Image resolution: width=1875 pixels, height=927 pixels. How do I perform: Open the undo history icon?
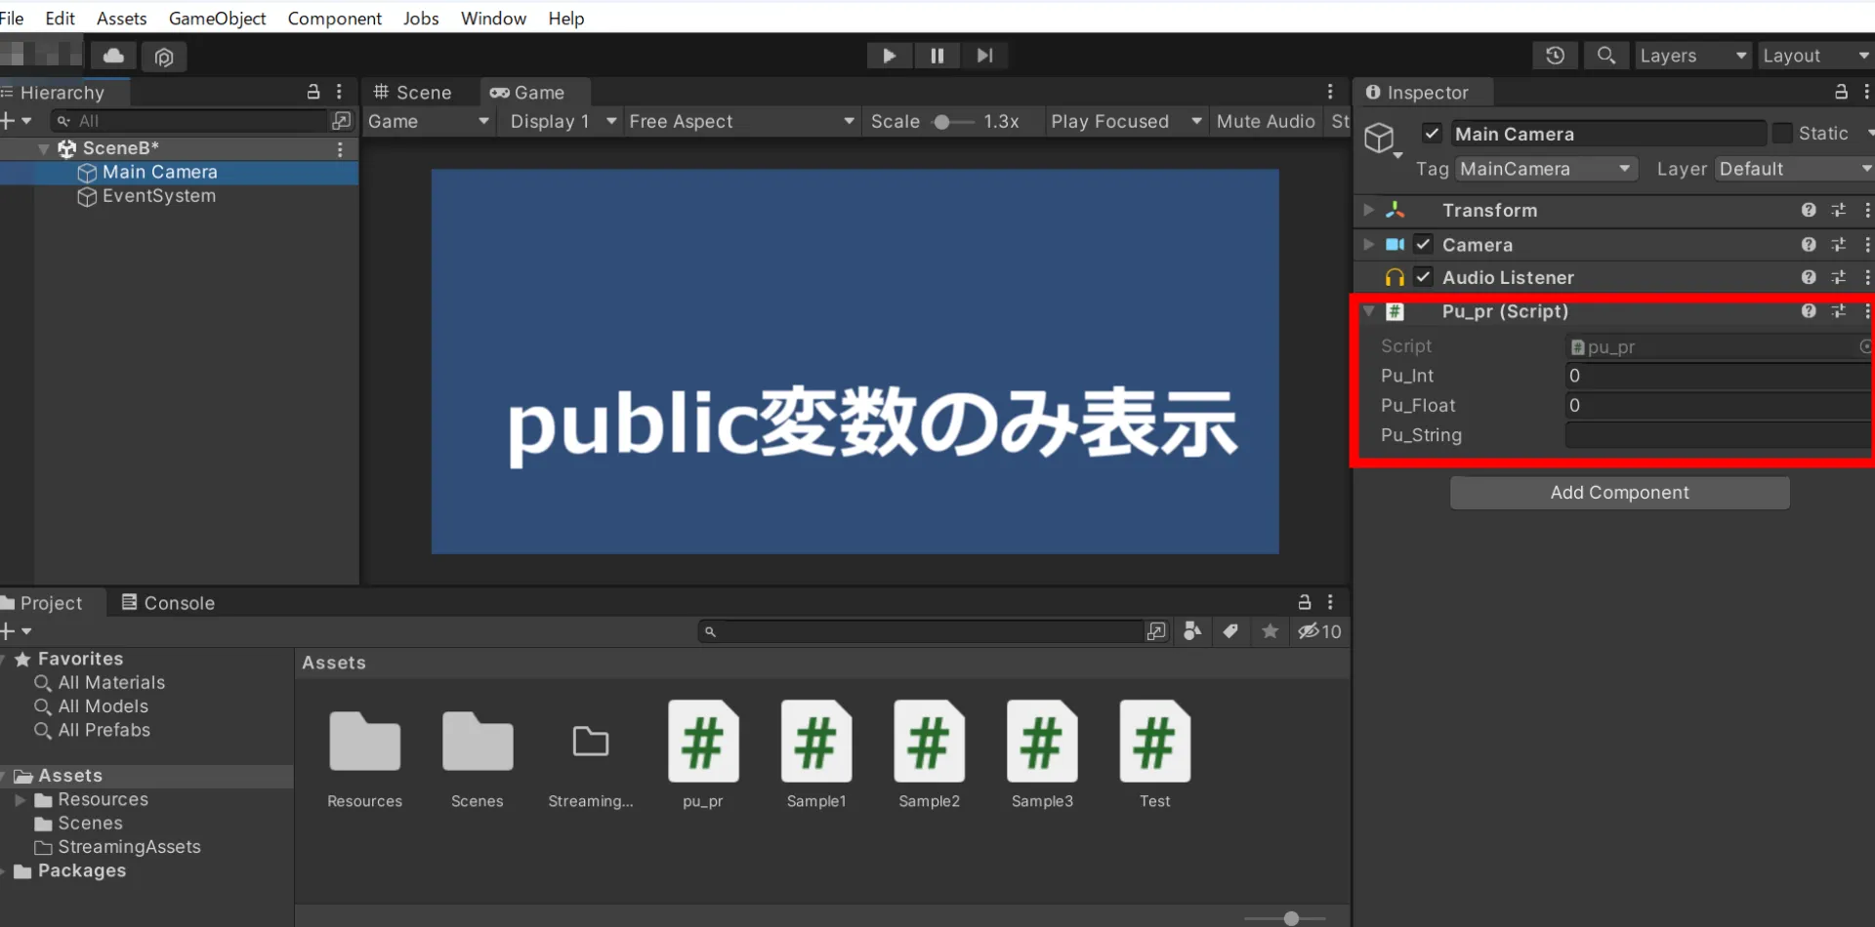coord(1556,56)
